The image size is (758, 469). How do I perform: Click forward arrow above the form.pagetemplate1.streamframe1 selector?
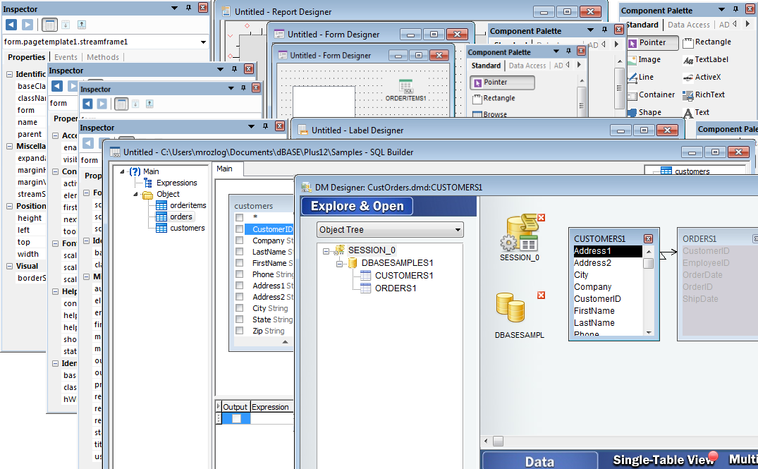click(27, 25)
